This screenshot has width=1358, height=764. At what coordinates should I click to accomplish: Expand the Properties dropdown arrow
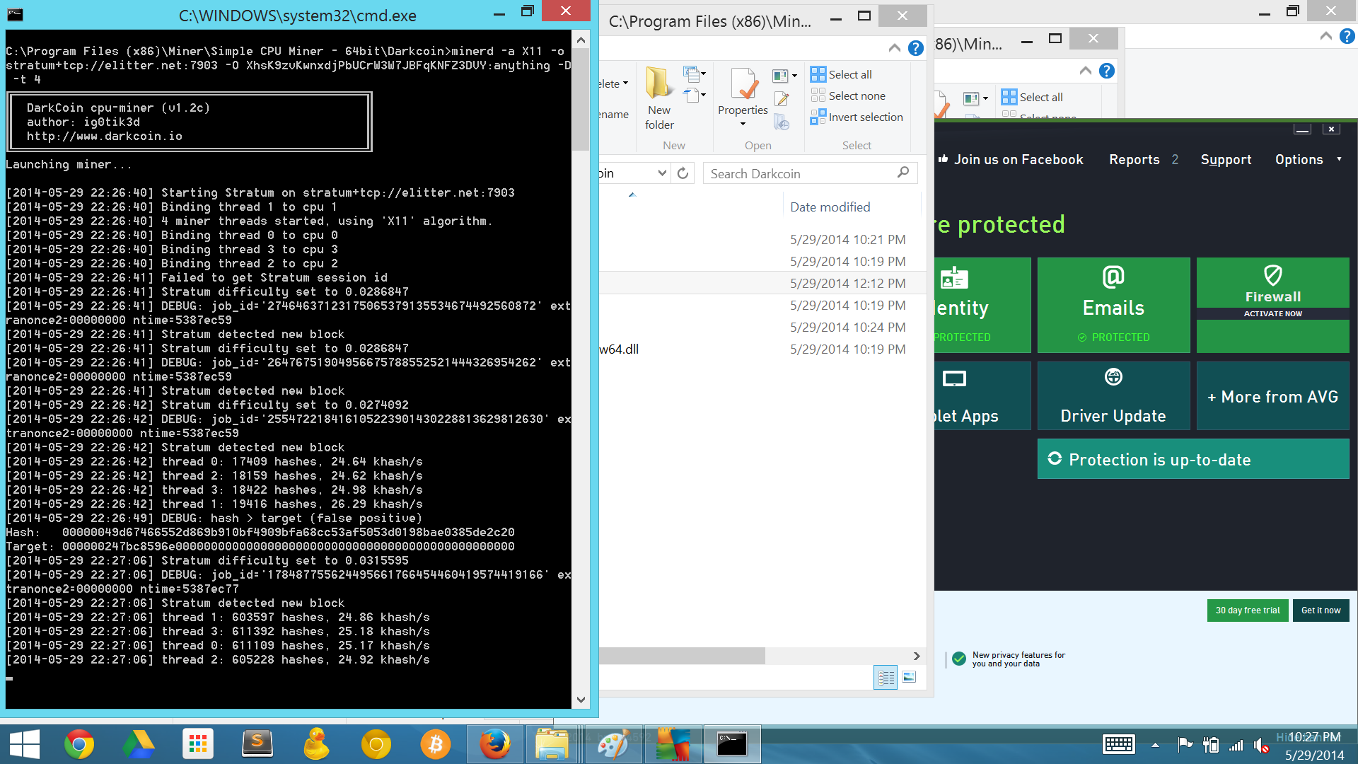(743, 125)
